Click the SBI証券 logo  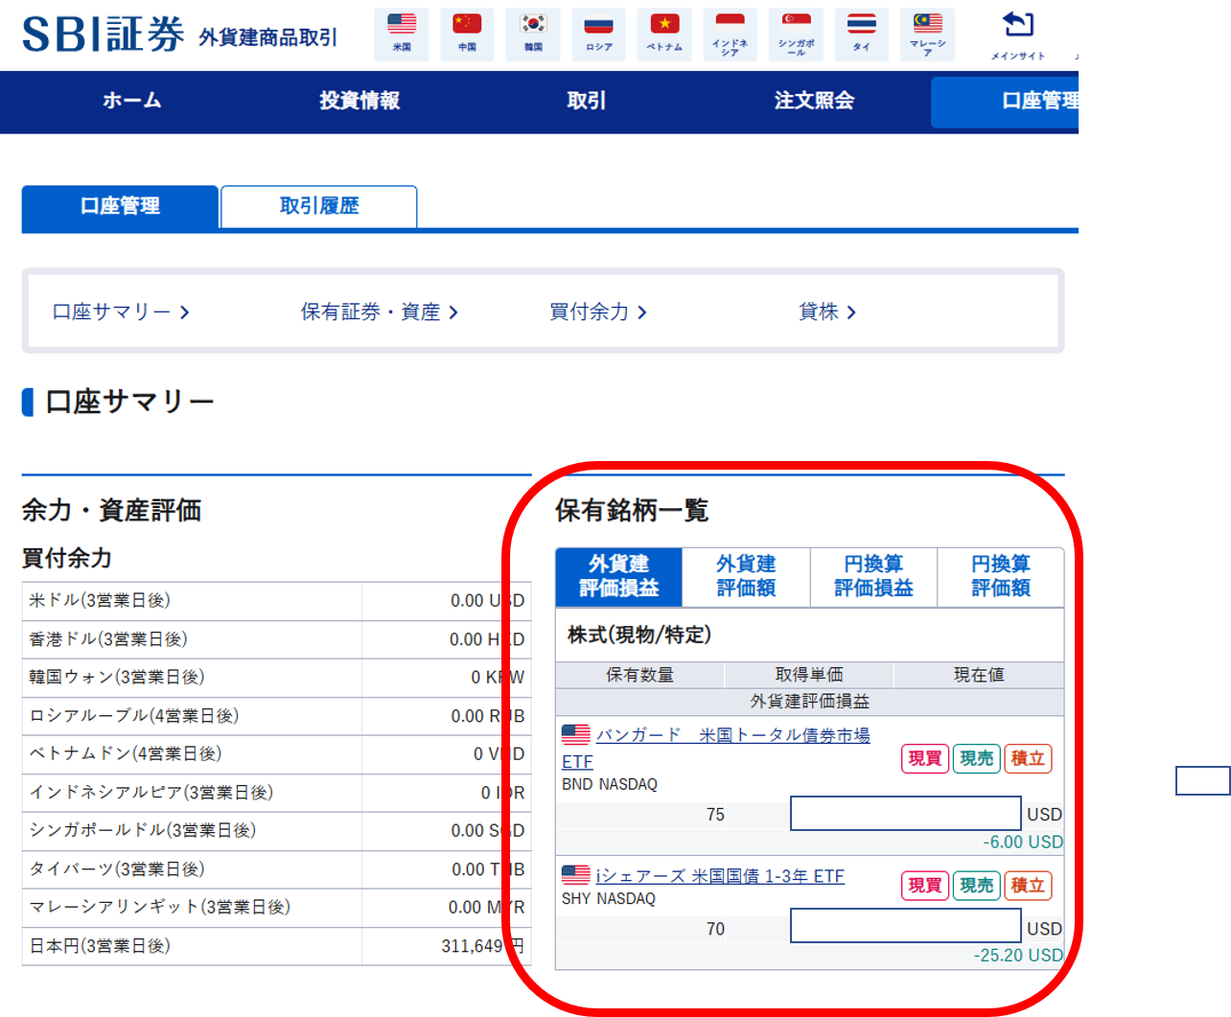tap(103, 35)
